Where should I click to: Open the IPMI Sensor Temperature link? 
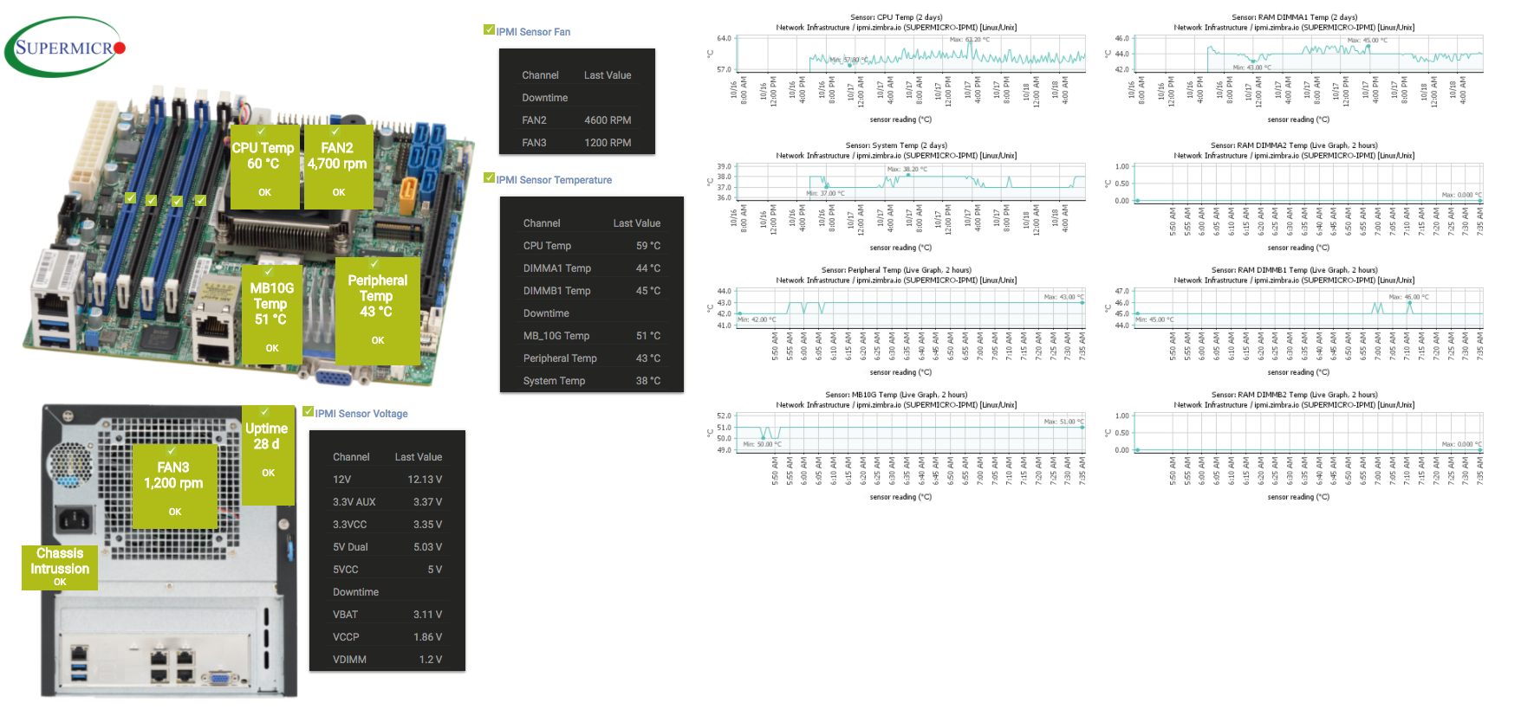click(554, 180)
